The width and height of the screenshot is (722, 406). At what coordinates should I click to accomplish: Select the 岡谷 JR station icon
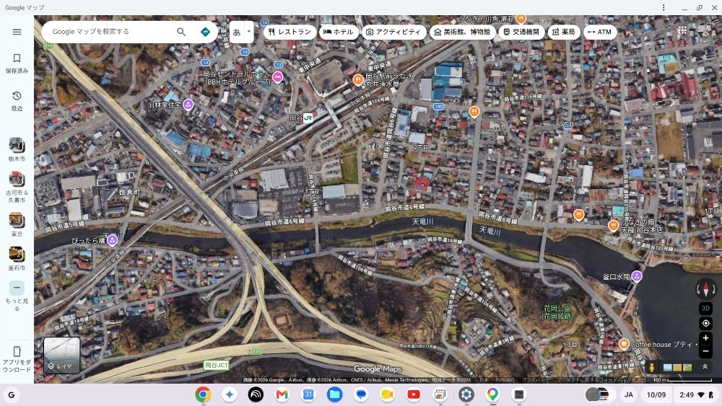(x=308, y=118)
